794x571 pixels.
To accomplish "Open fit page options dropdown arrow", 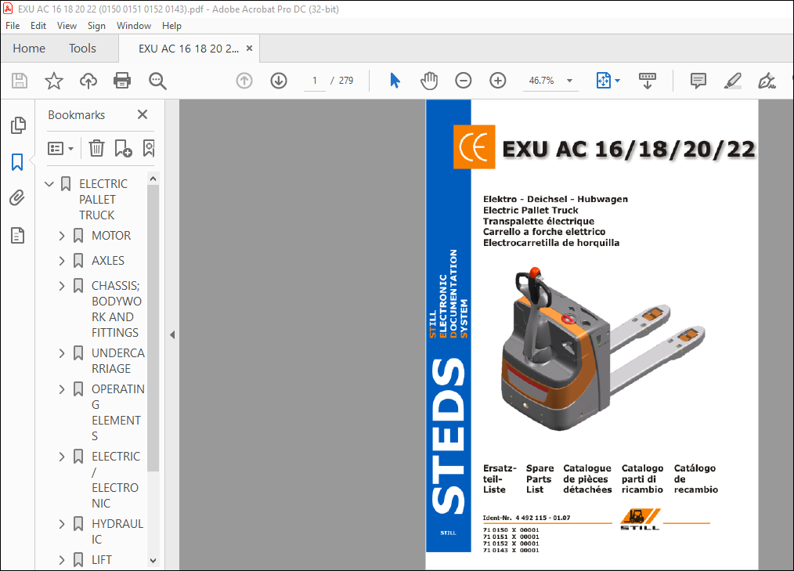I will click(x=617, y=81).
